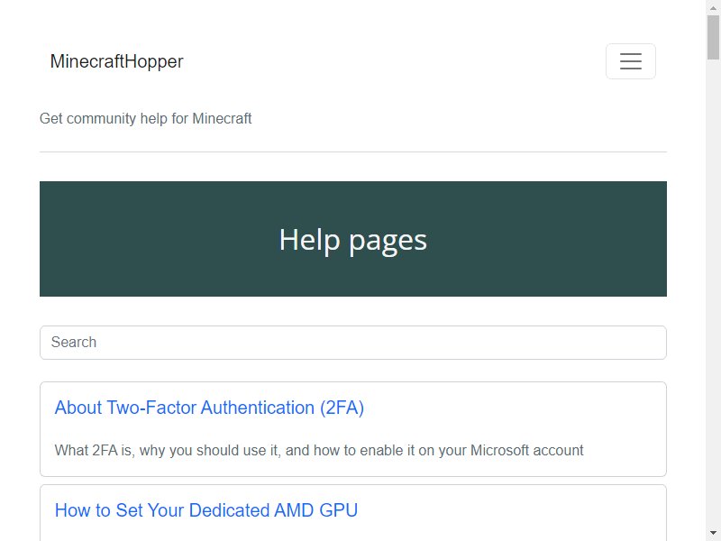Open How to Set Your Dedicated AMD GPU
The image size is (721, 541).
(206, 510)
